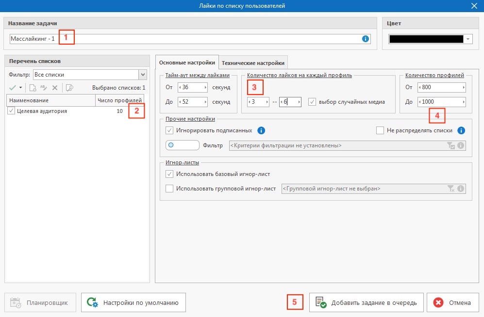Screen dimensions: 484x317
Task: Sort by the Число профилей column header
Action: [x=119, y=100]
